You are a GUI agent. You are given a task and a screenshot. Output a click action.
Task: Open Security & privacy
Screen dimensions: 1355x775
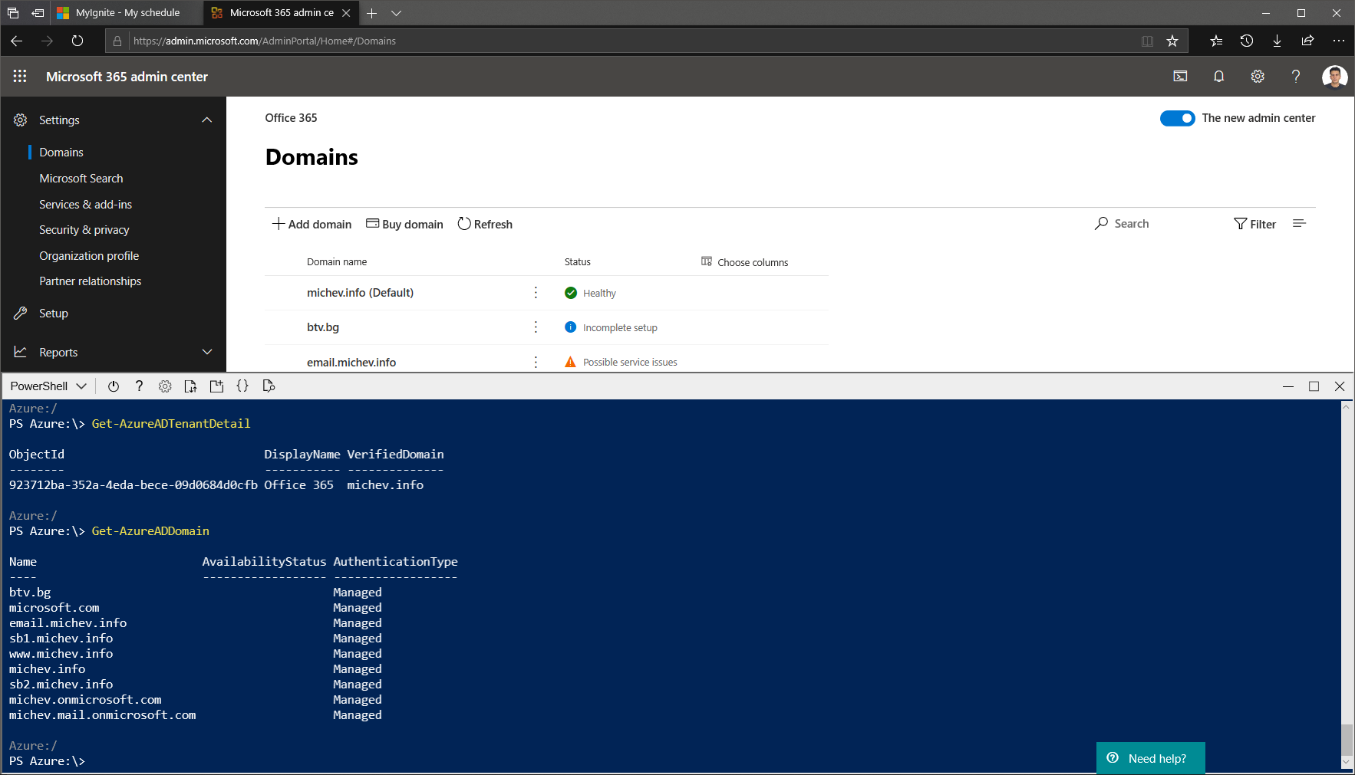[84, 230]
